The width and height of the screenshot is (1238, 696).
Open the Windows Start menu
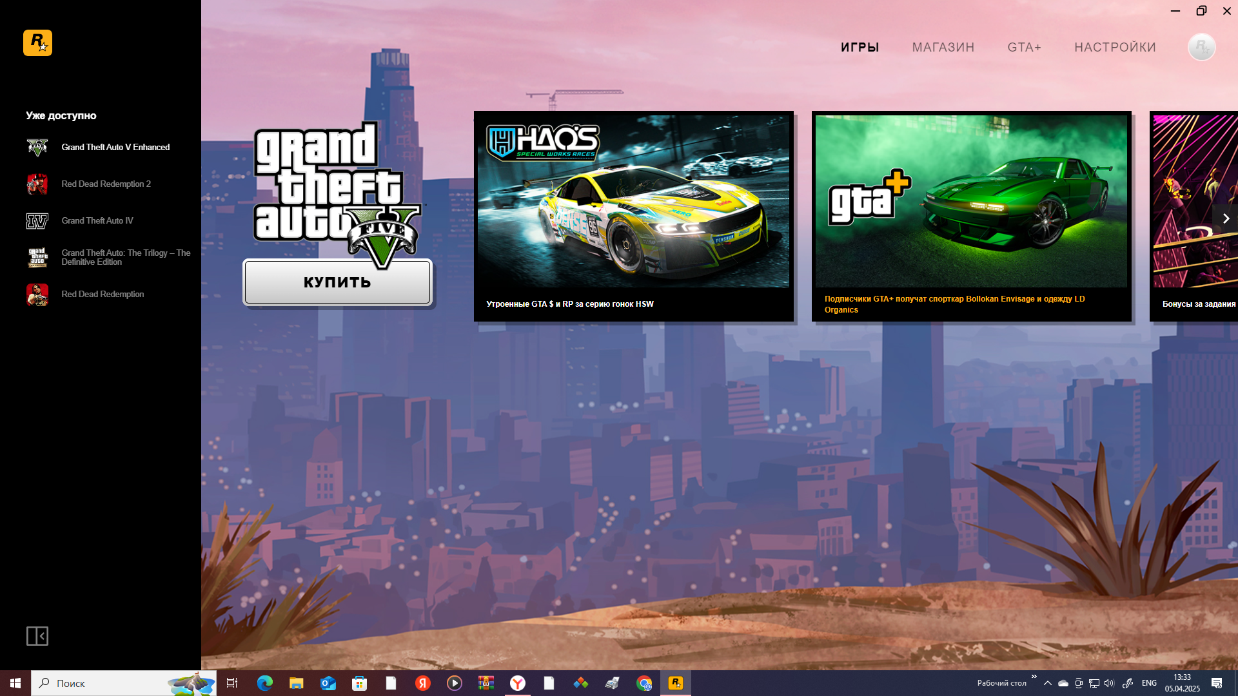click(x=15, y=683)
